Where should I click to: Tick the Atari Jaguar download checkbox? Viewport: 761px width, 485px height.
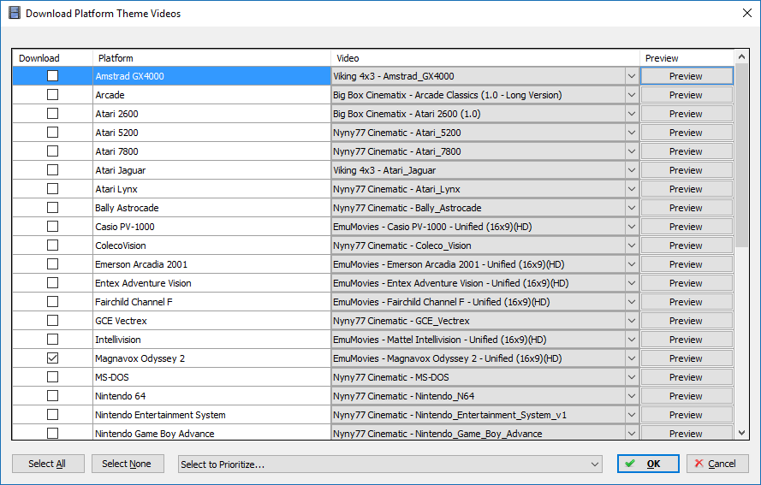pyautogui.click(x=52, y=169)
